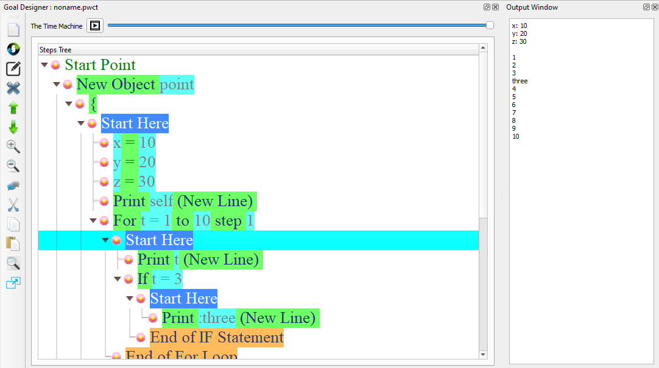This screenshot has width=659, height=368.
Task: Click the speech bubble comment icon
Action: pos(13,186)
